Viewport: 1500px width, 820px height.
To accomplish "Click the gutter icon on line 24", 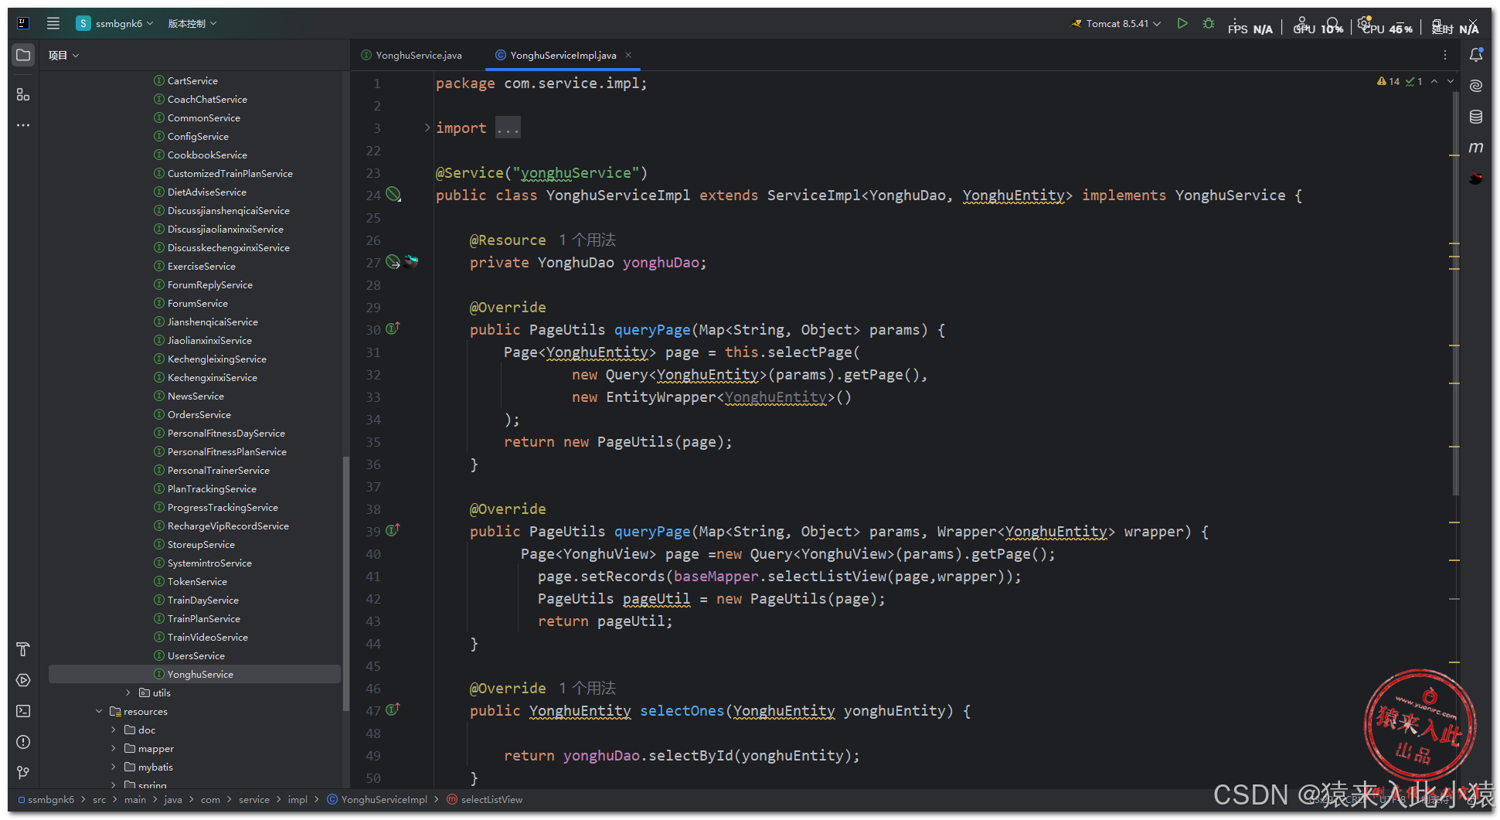I will tap(393, 194).
